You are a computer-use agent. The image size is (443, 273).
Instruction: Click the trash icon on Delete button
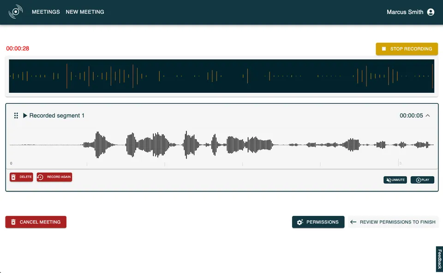[x=13, y=177]
